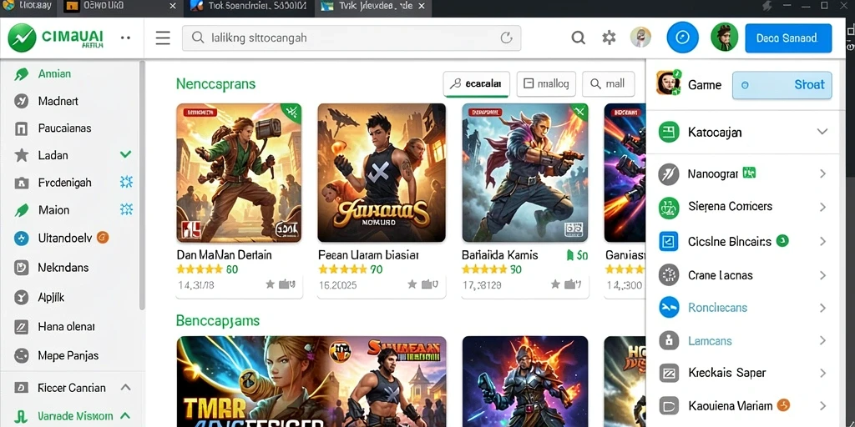Viewport: 855px width, 427px height.
Task: Expand the Katocajan dropdown chevron
Action: point(822,132)
